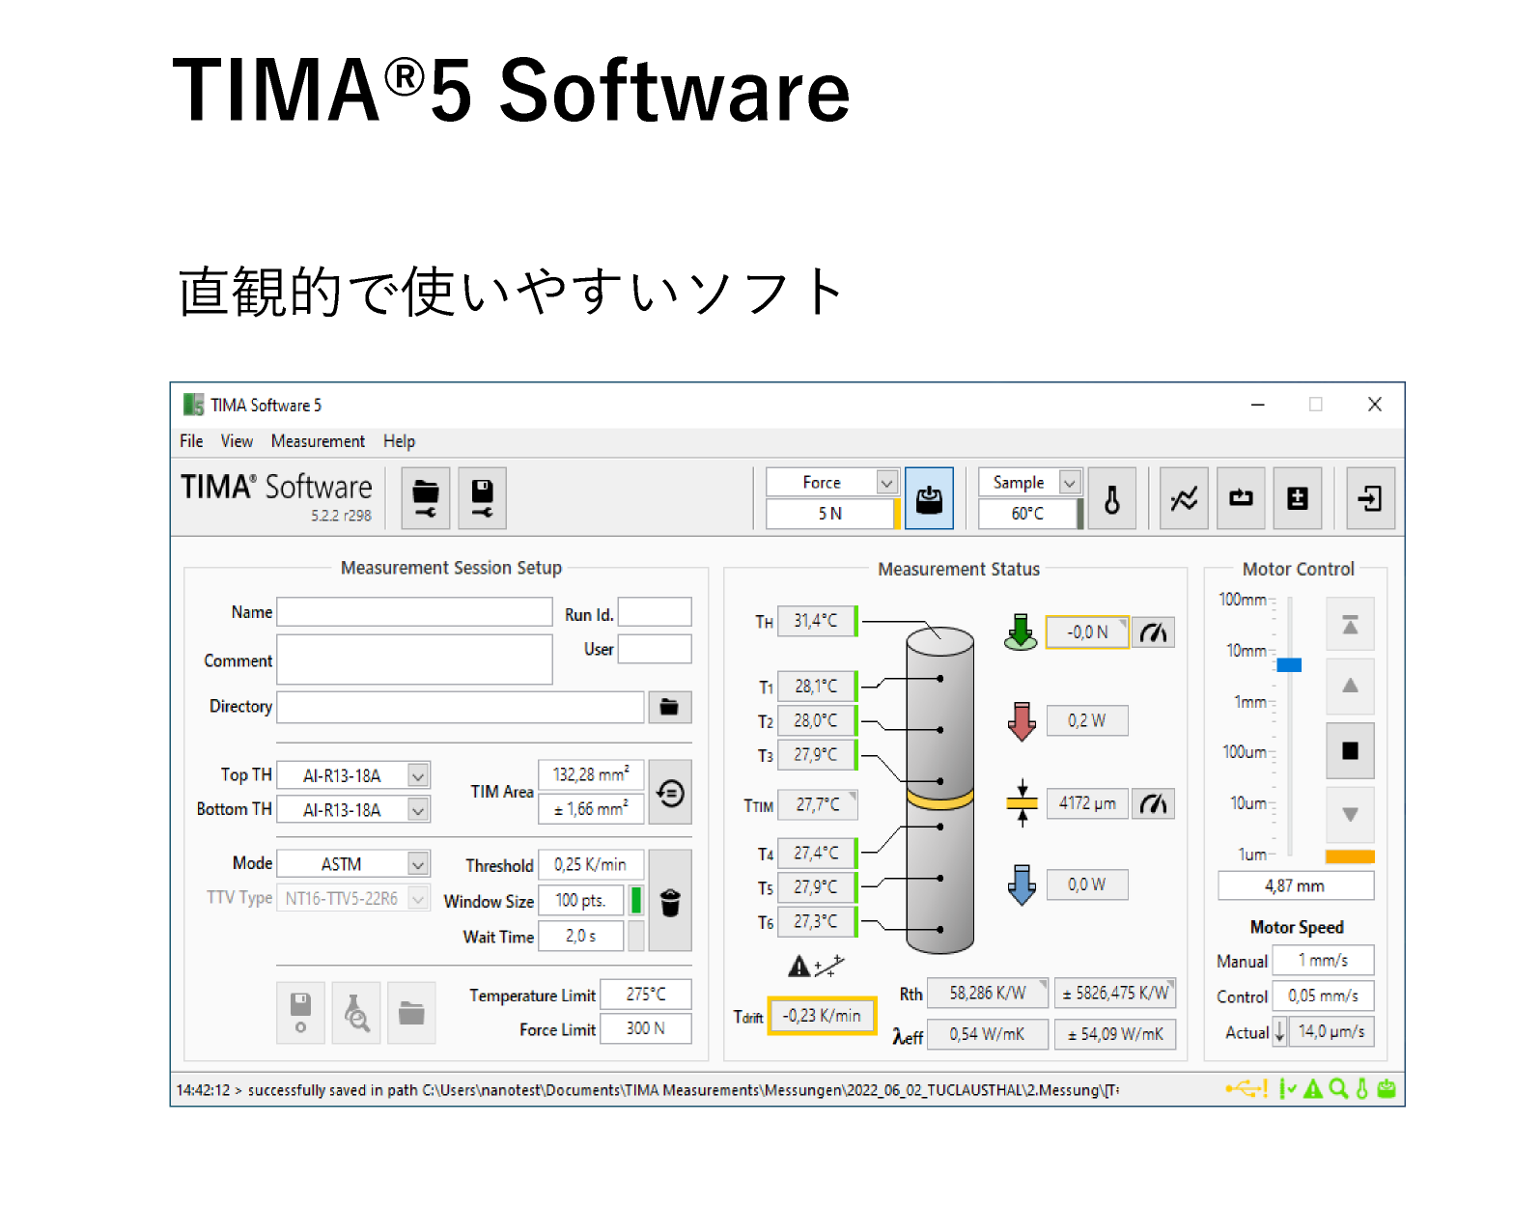Open the plus-minus calibration icon

[x=1297, y=498]
